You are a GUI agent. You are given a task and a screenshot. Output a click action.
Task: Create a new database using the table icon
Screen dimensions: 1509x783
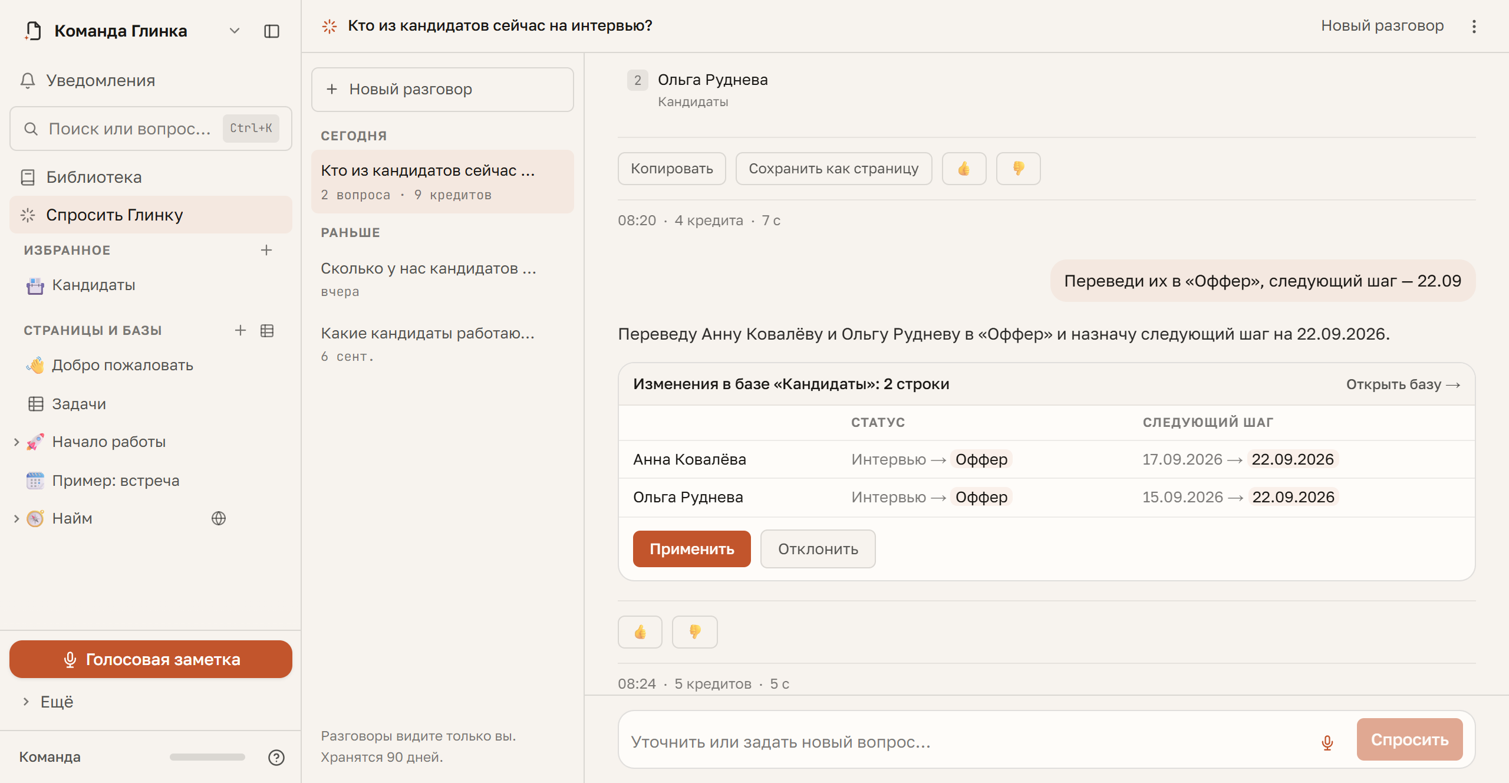(x=267, y=331)
